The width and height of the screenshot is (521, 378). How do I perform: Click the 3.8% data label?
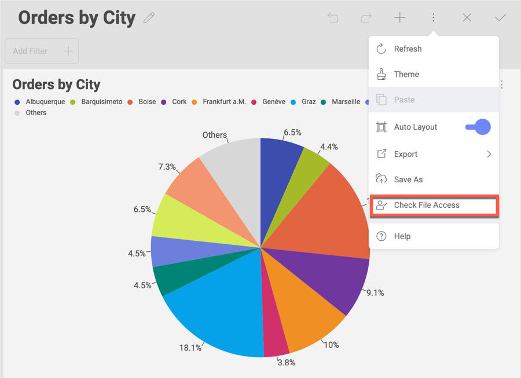point(287,362)
